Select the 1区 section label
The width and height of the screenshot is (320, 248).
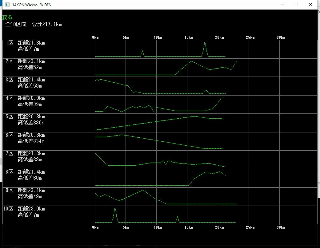coord(9,43)
